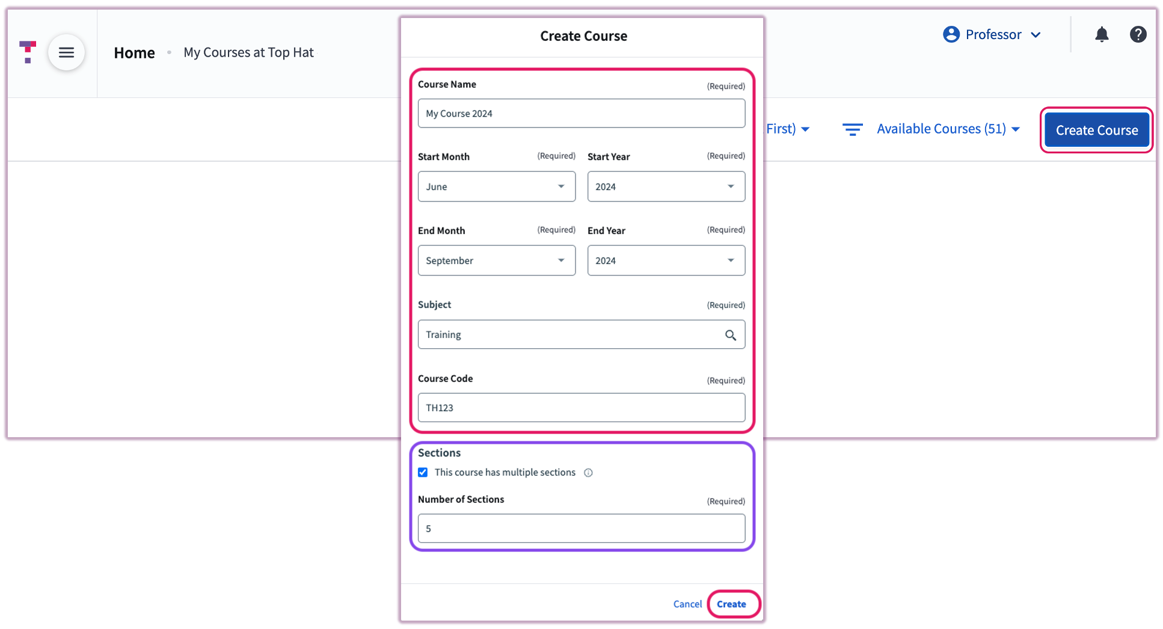The width and height of the screenshot is (1163, 629).
Task: Click the Top Hat logo
Action: 28,52
